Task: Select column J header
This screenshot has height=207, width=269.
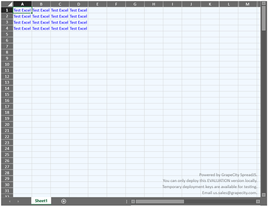Action: coord(191,4)
